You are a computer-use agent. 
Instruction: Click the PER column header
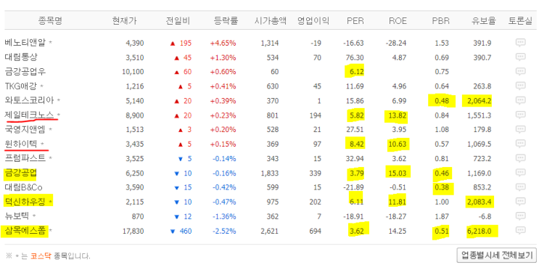point(355,21)
